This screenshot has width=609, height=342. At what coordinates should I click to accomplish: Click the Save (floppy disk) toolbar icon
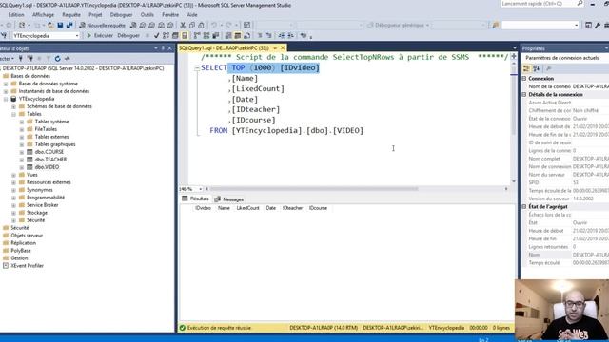tap(60, 26)
